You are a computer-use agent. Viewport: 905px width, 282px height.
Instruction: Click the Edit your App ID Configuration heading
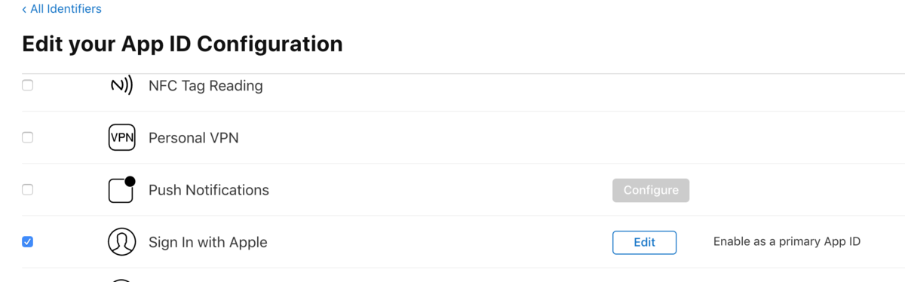coord(183,44)
